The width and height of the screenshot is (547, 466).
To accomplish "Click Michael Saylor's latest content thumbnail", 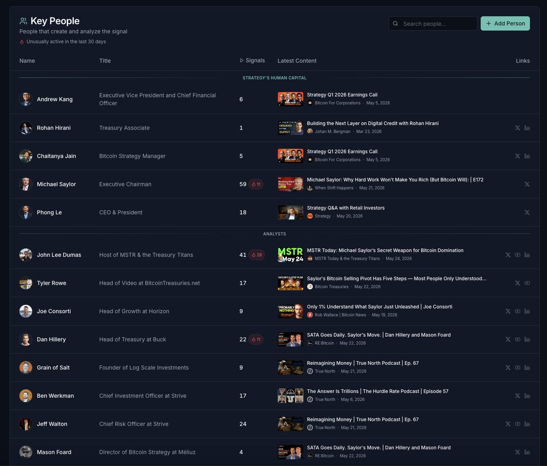I will coord(290,184).
